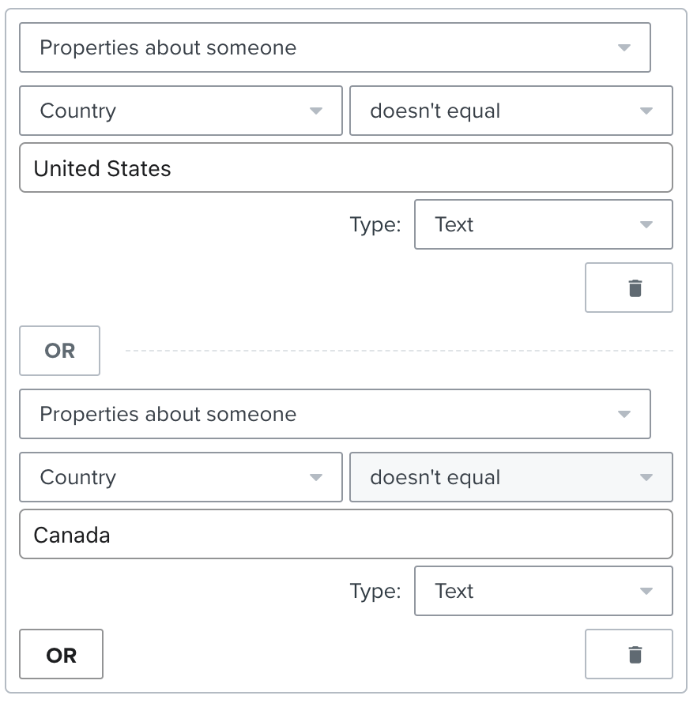Open the second Type dropdown showing Text

point(544,591)
